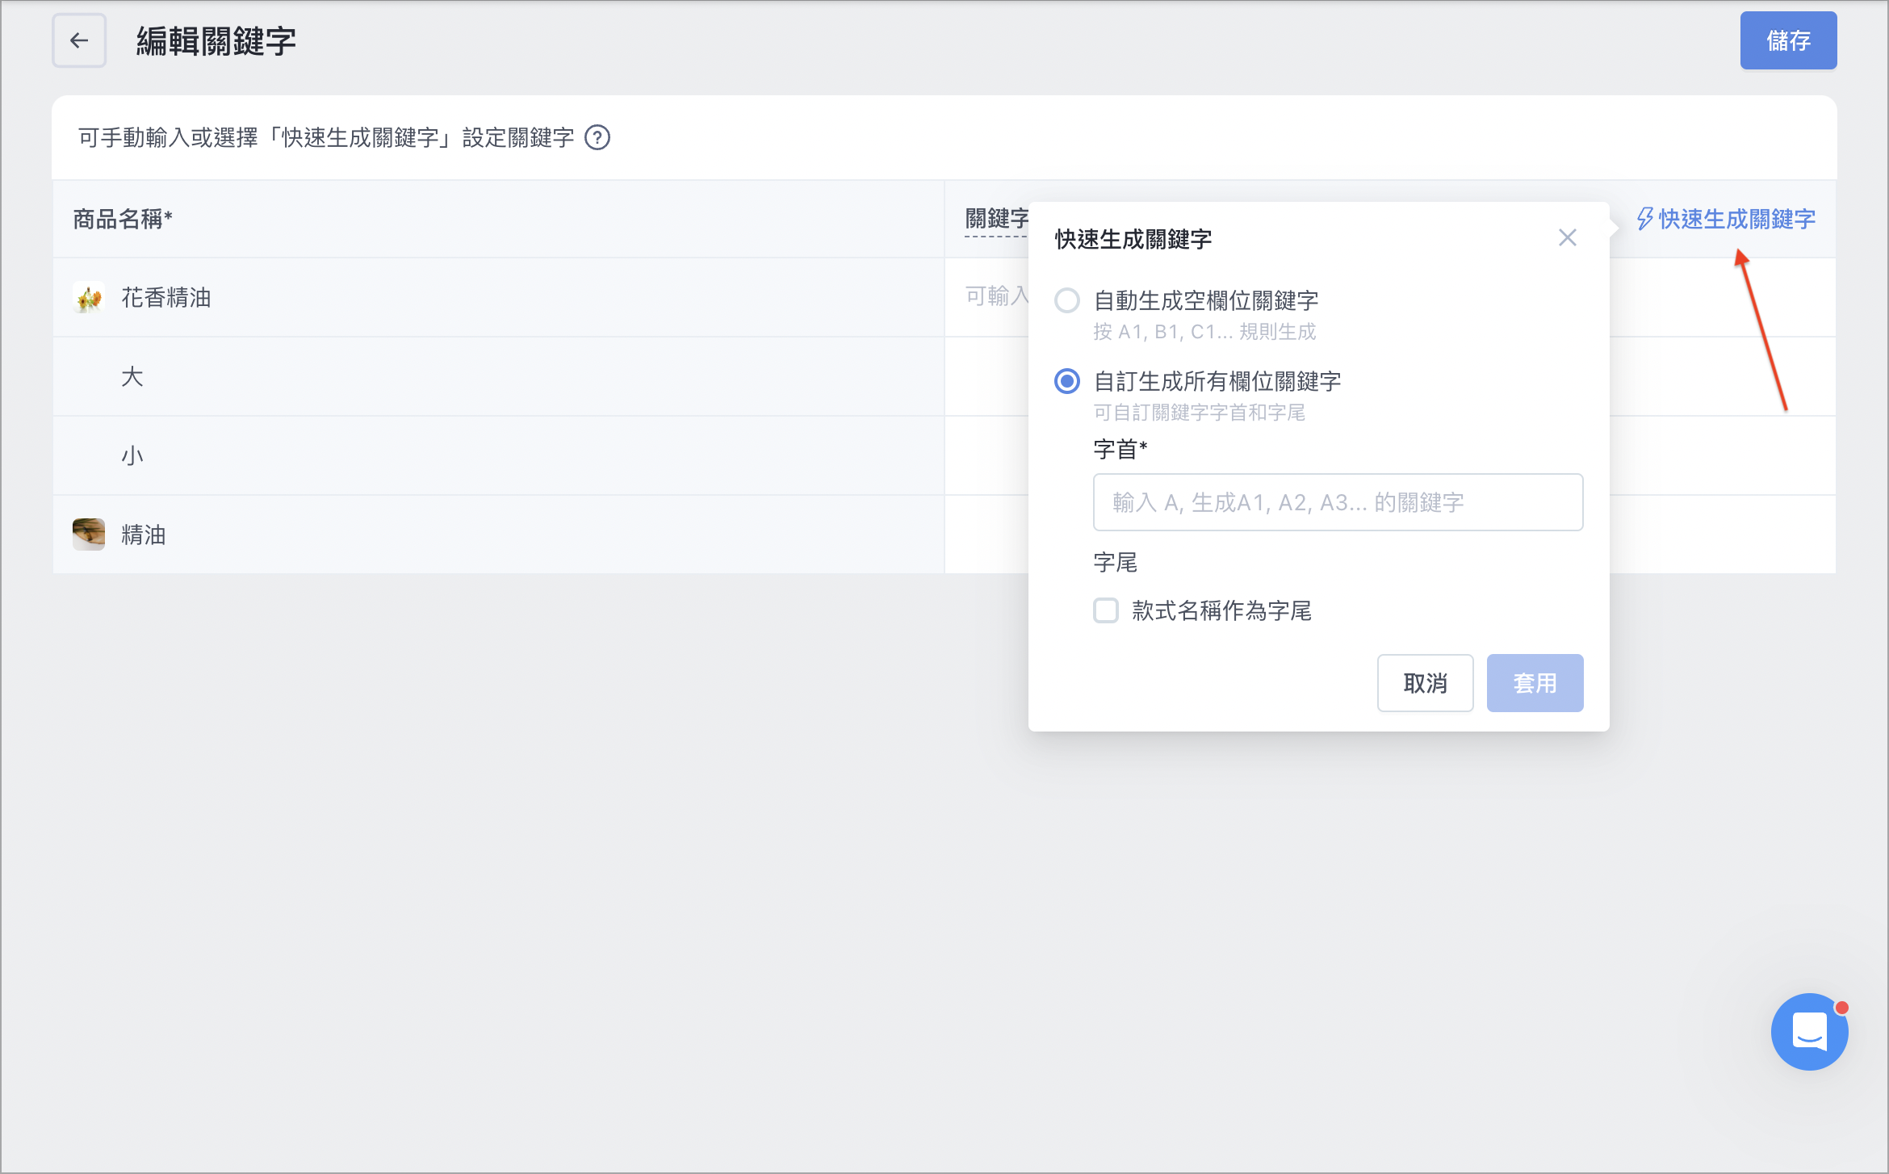Open help tooltip next to 設定關鍵字
Viewport: 1889px width, 1174px height.
coord(597,138)
